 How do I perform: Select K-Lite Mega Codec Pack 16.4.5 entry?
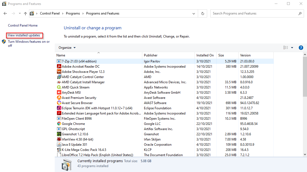pyautogui.click(x=84, y=150)
